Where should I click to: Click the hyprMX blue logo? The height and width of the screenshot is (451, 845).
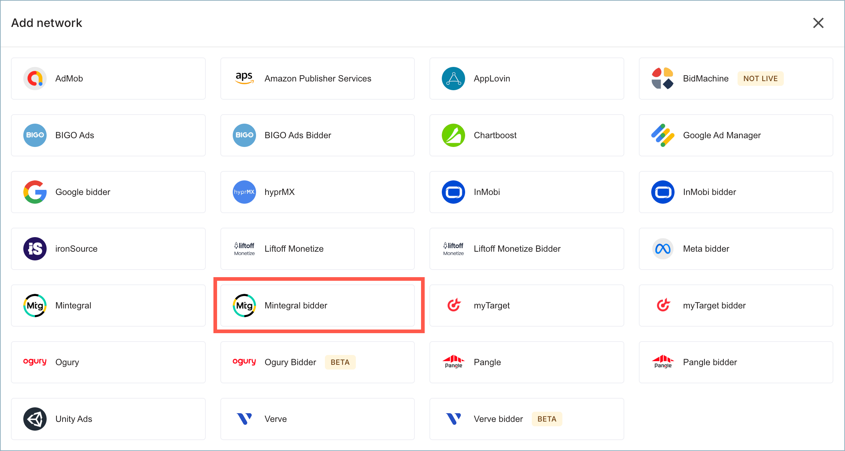tap(244, 192)
